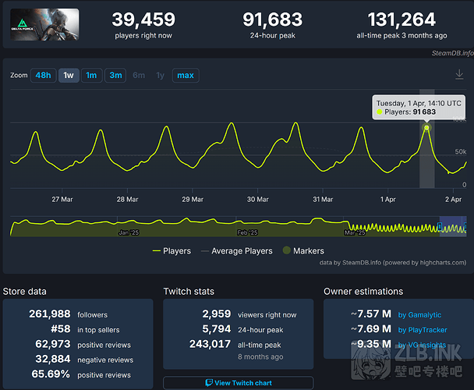Open the by Gamalytic link
Viewport: 474px width, 390px height.
coord(419,315)
